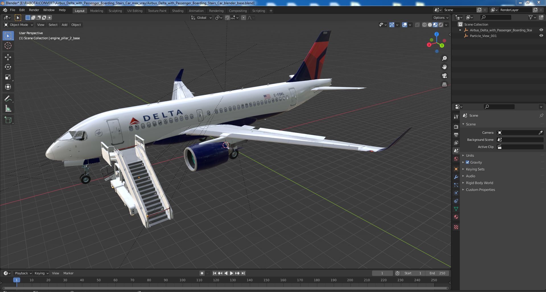Click the End frame 250 field
546x292 pixels.
[437, 273]
